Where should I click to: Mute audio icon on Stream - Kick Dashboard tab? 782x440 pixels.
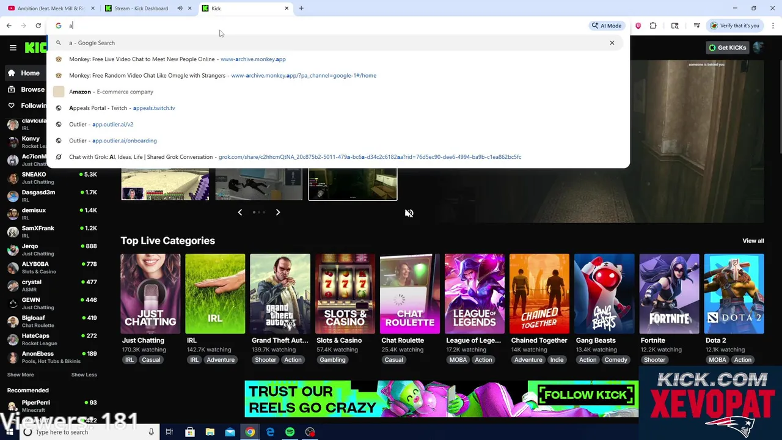[180, 9]
